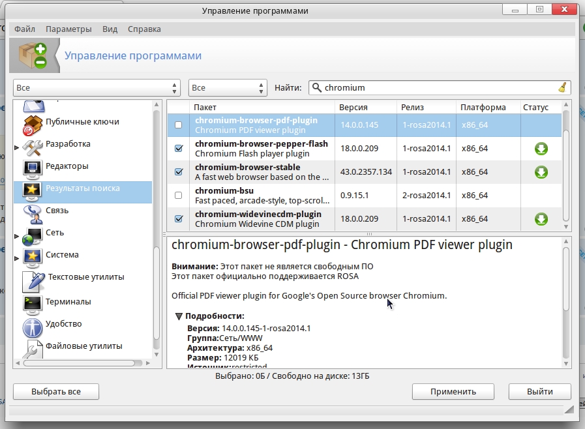This screenshot has width=585, height=429.
Task: Open the second Все filter dropdown
Action: coord(228,87)
